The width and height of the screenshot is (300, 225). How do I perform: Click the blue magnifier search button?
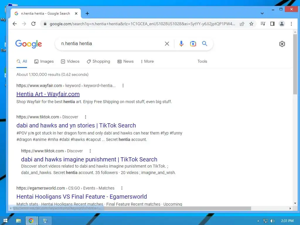(x=204, y=43)
